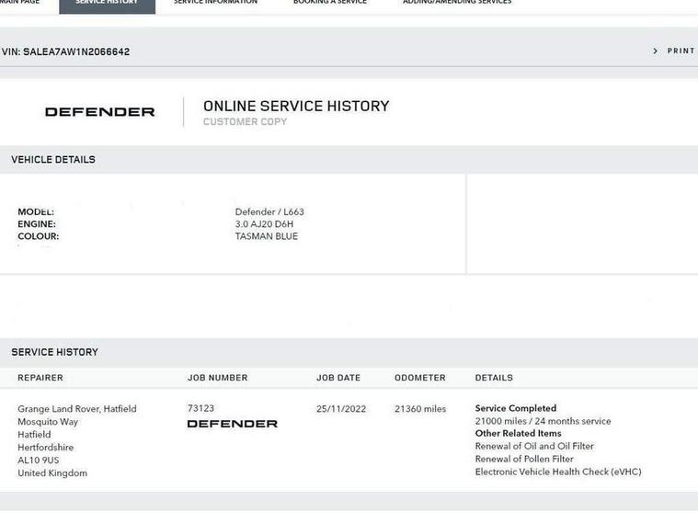Viewport: 698px width, 523px height.
Task: Click the Repairer column header
Action: [x=40, y=378]
